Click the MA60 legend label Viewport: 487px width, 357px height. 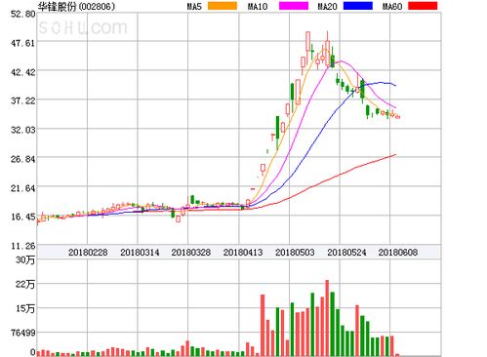click(392, 6)
